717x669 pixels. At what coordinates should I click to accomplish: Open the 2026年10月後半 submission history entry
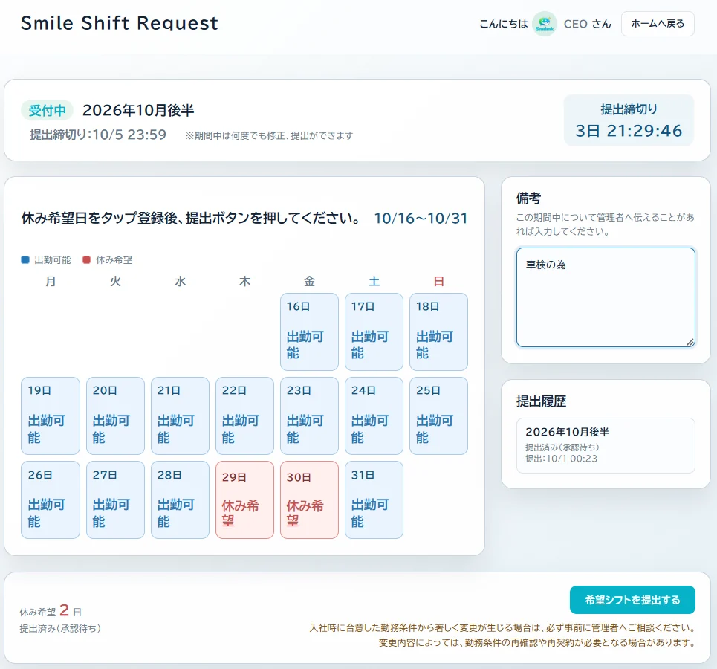606,445
